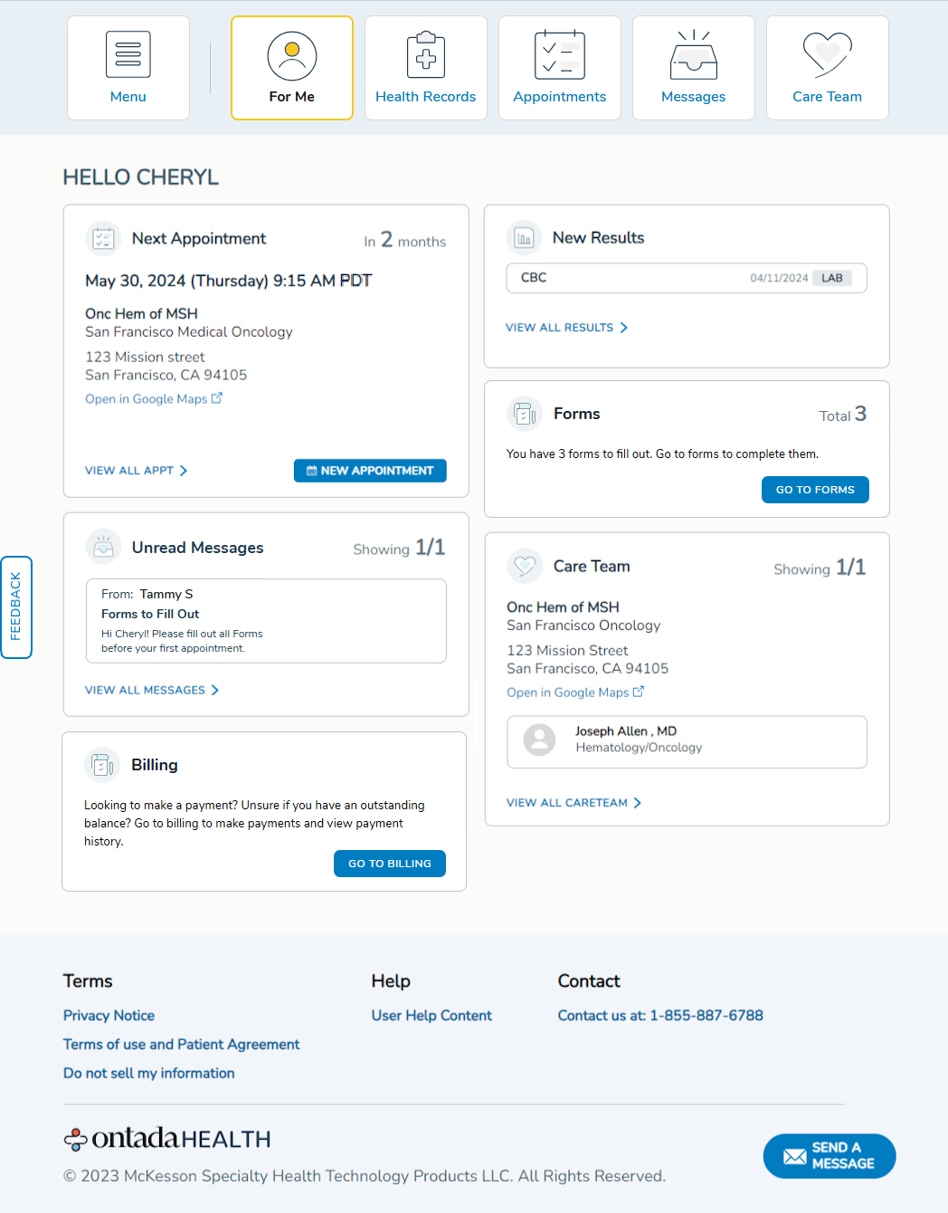Select the For Me profile icon
The height and width of the screenshot is (1213, 948).
coord(292,56)
